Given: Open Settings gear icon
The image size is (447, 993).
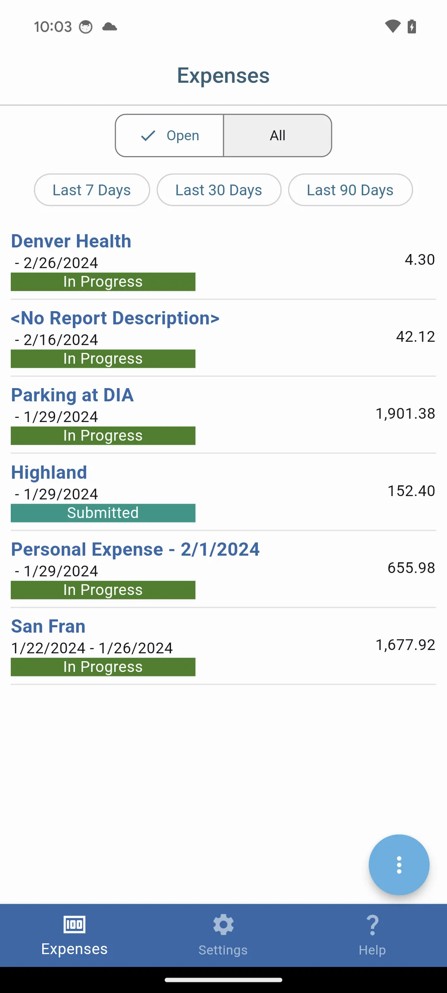Looking at the screenshot, I should (223, 925).
